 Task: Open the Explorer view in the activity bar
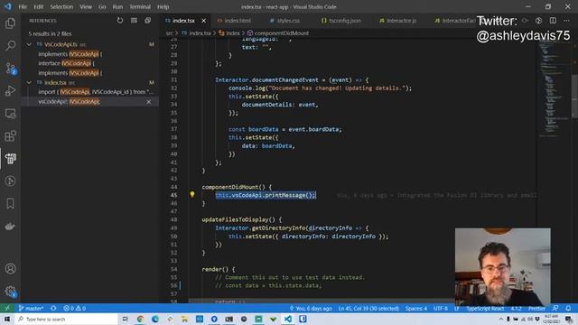tap(10, 23)
